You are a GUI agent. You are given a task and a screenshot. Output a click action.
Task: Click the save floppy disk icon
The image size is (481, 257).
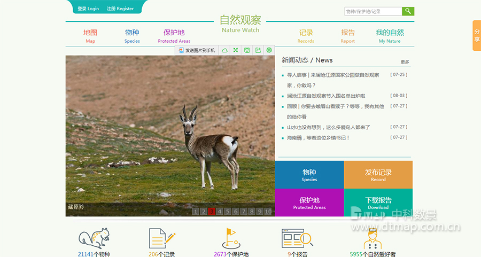[x=247, y=50]
